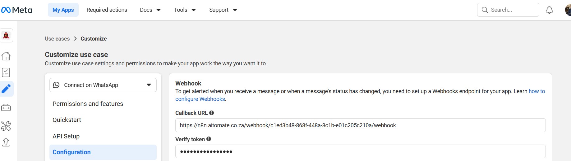Image resolution: width=571 pixels, height=161 pixels.
Task: Open the wrench tools sidebar icon
Action: pos(6,126)
